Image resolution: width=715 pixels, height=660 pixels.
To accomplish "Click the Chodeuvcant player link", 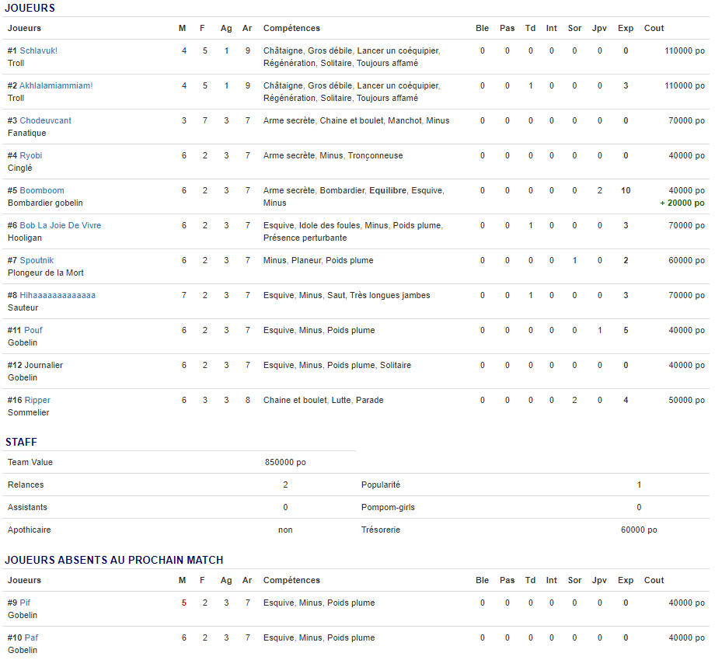I will pos(45,120).
